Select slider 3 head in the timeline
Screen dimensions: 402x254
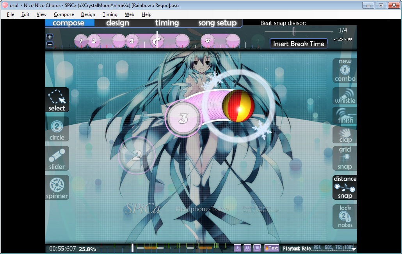point(132,41)
